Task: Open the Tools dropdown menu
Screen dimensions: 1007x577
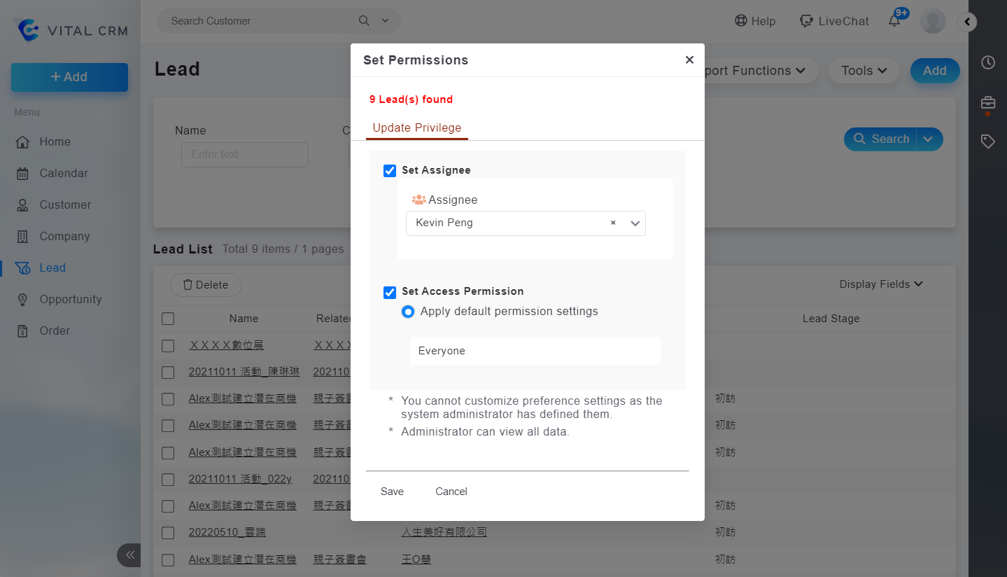Action: (864, 71)
